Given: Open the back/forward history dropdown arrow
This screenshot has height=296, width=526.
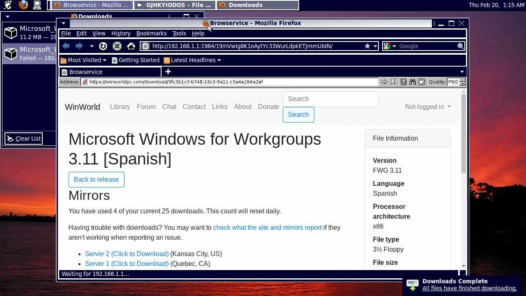Looking at the screenshot, I should tap(91, 46).
